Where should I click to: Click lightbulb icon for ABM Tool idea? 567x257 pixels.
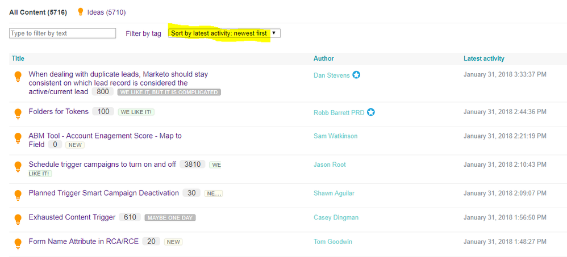point(18,138)
